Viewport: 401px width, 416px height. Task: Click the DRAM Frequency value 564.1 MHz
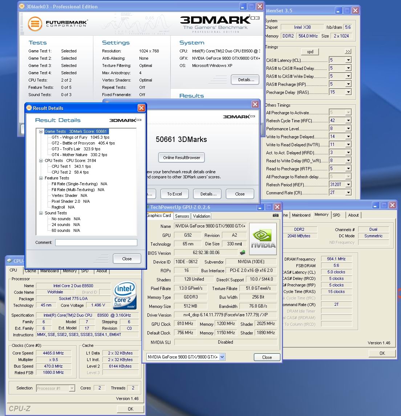tap(336, 259)
